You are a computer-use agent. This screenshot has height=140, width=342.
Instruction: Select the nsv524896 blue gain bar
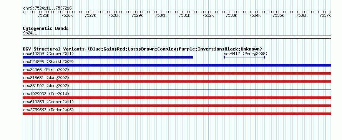click(177, 65)
